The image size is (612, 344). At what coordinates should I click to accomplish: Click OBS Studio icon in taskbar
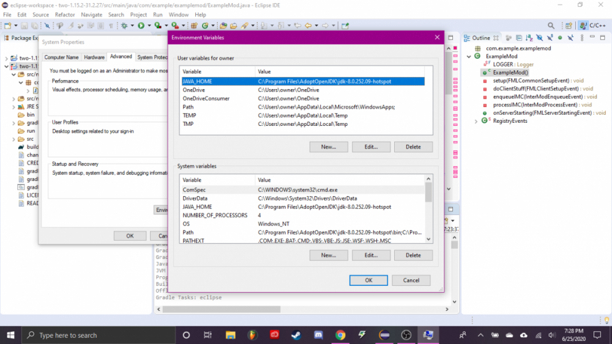[406, 335]
